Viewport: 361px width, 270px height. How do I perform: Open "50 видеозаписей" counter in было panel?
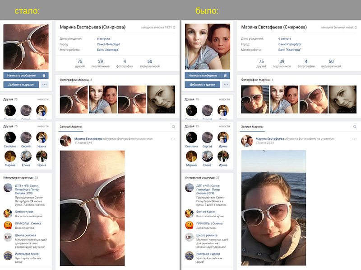[331, 63]
